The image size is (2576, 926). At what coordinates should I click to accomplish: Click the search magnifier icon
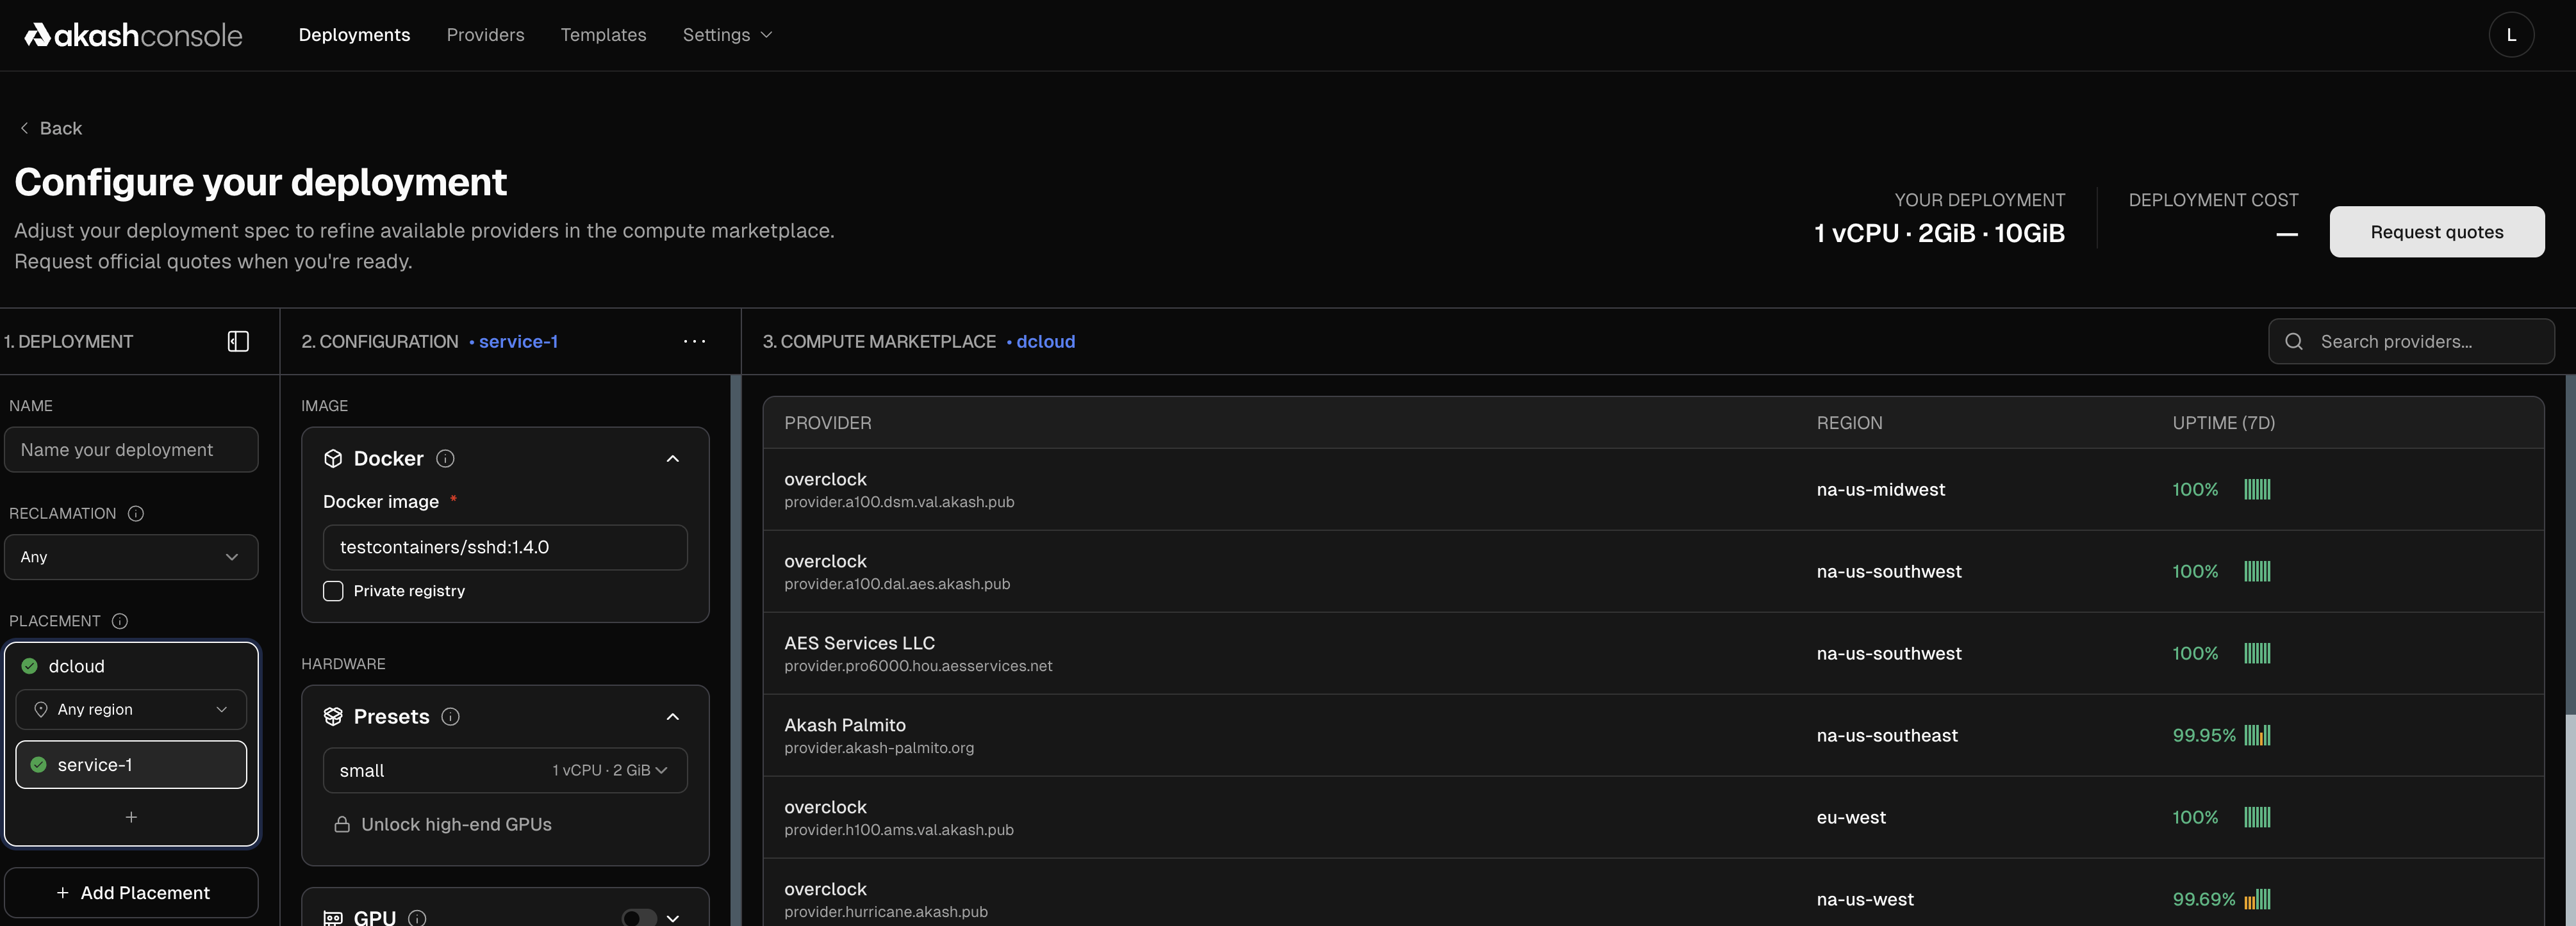point(2294,341)
